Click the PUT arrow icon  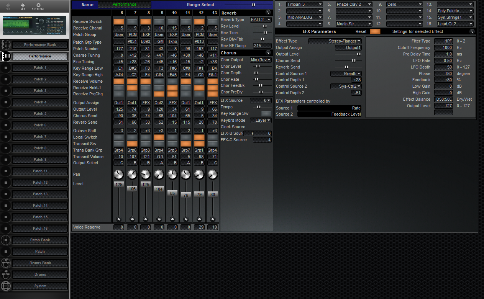pos(8,5)
